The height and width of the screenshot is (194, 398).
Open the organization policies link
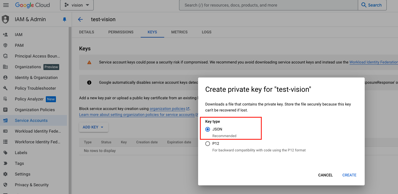coord(167,109)
